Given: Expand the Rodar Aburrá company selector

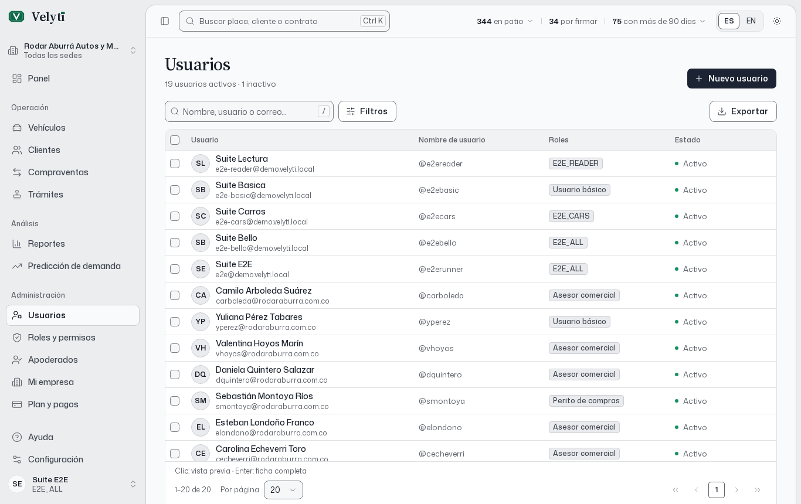Looking at the screenshot, I should (x=73, y=50).
